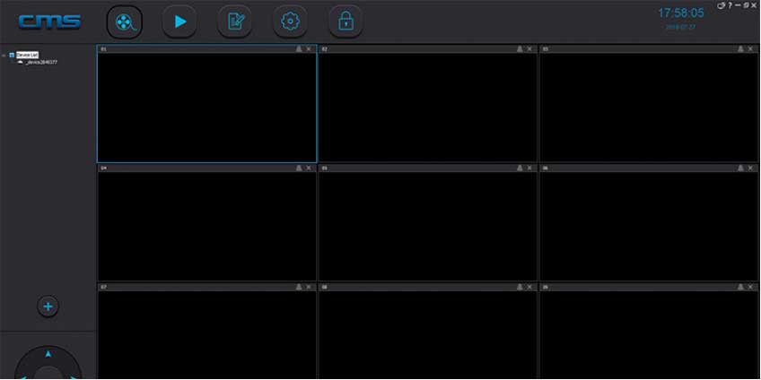Screen dimensions: 761x380
Task: Click the CMS logo
Action: click(x=49, y=22)
